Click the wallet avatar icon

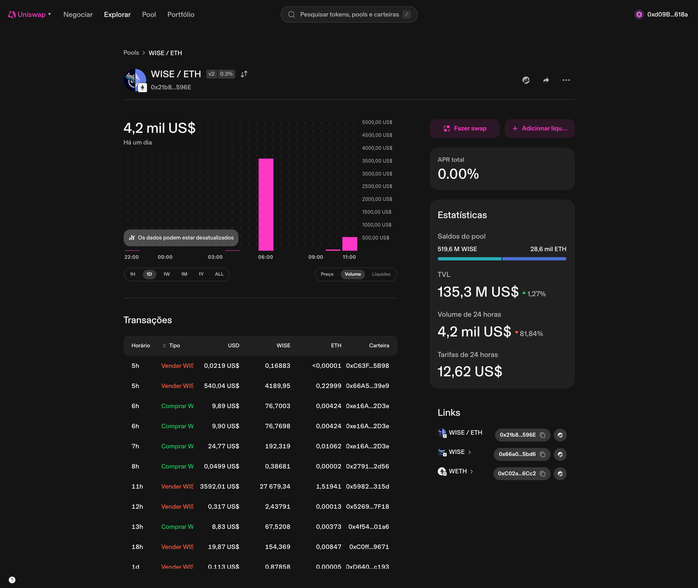[639, 14]
